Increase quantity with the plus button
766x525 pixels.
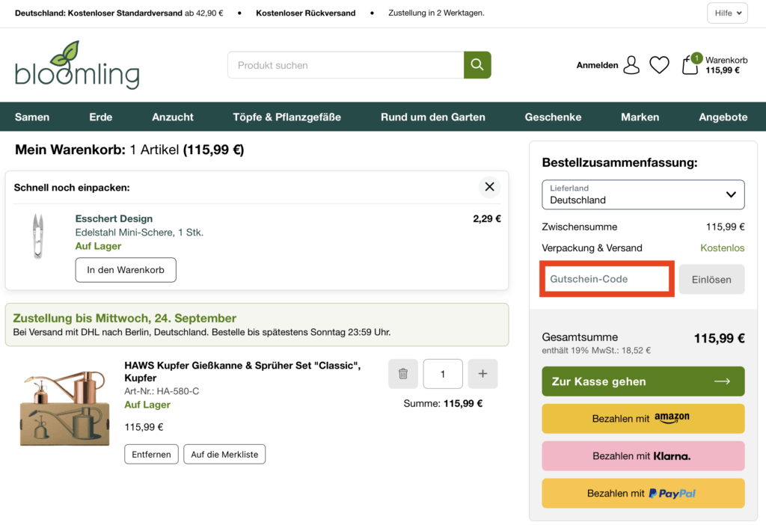[482, 374]
